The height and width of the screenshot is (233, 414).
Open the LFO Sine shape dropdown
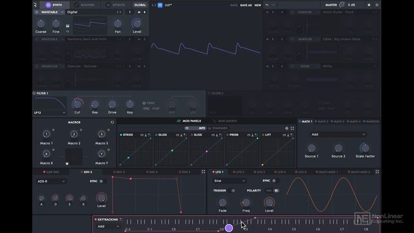click(x=230, y=181)
